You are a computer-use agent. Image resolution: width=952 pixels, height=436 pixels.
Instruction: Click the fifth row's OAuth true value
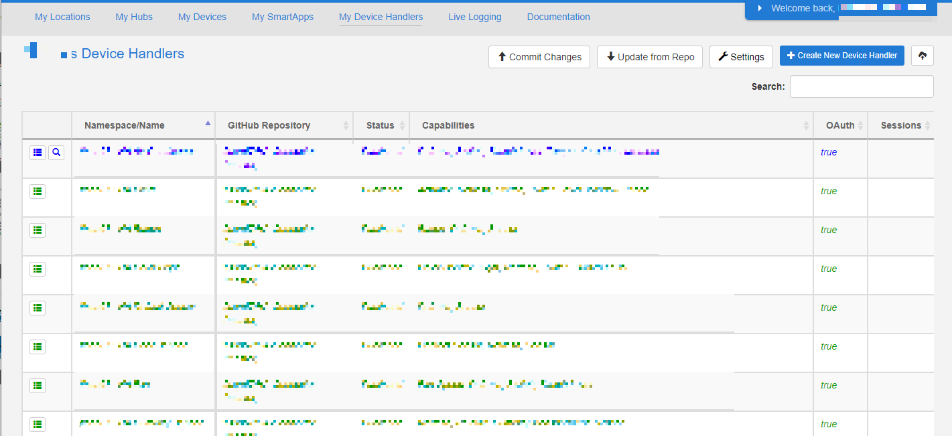tap(829, 307)
